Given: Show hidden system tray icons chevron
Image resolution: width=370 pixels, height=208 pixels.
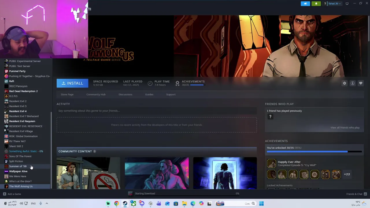Looking at the screenshot, I should 47,203.
